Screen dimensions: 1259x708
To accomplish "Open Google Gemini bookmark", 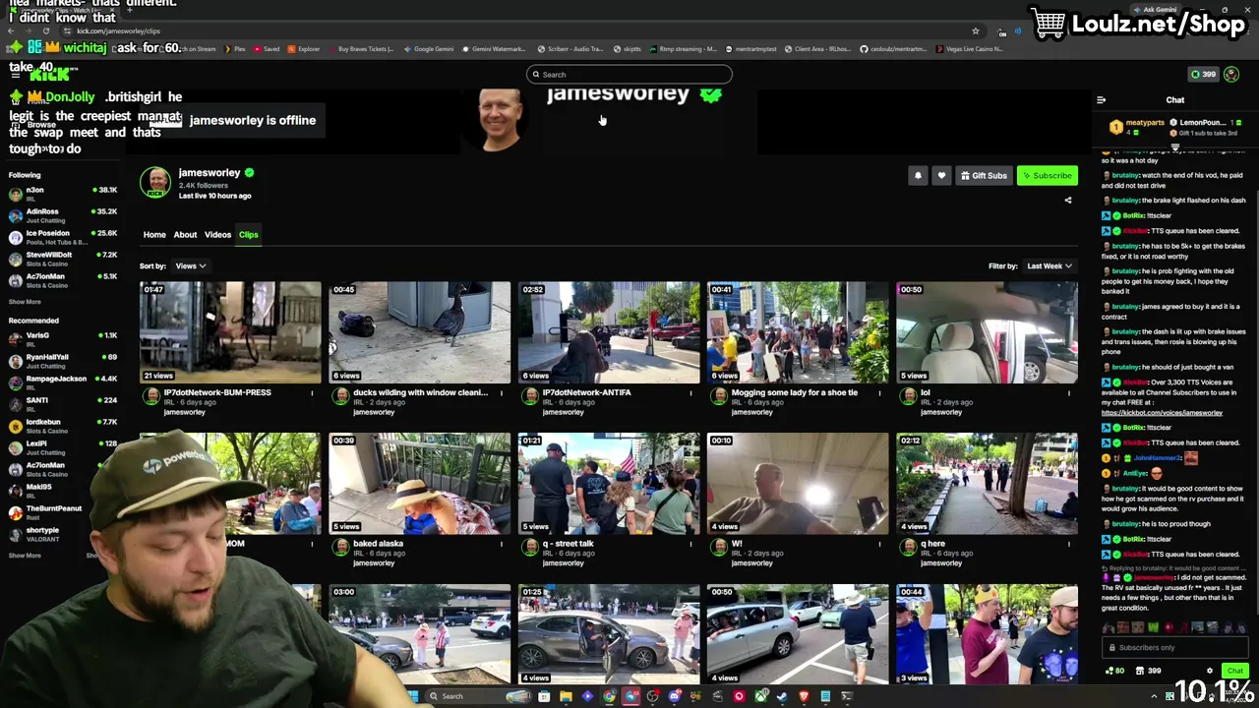I will point(428,48).
